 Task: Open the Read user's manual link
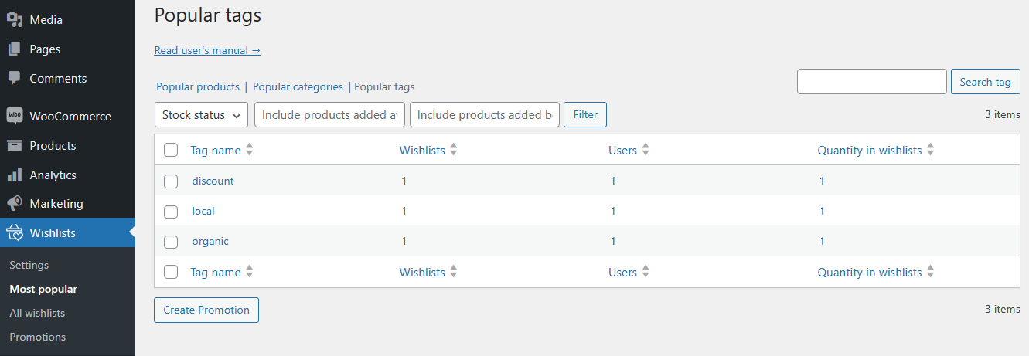coord(207,50)
